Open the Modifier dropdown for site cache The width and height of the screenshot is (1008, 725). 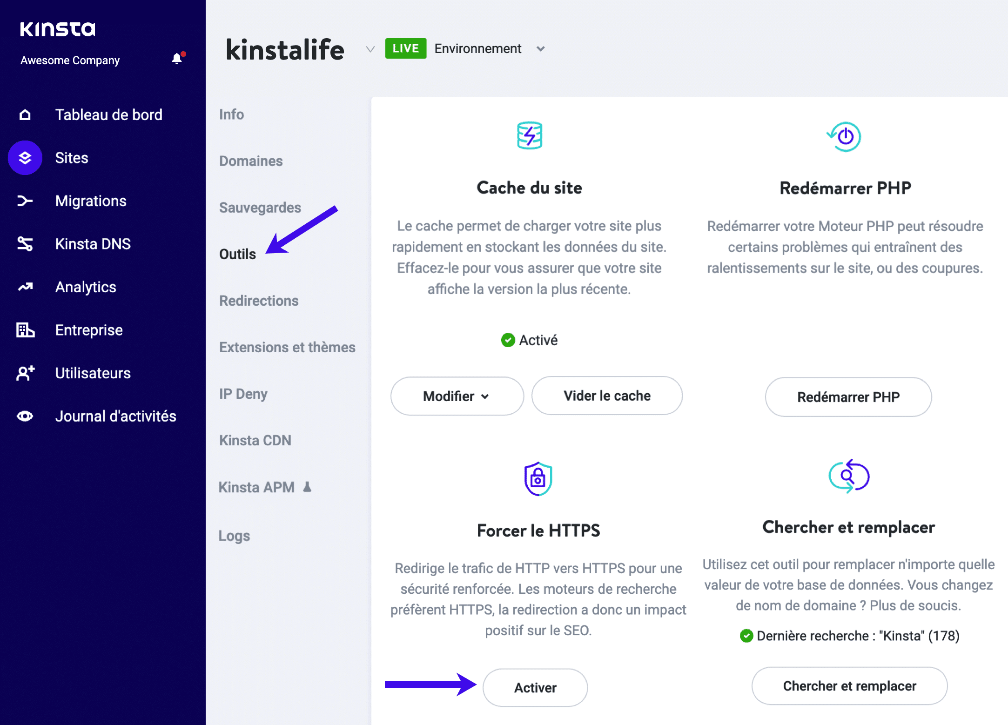click(x=457, y=396)
